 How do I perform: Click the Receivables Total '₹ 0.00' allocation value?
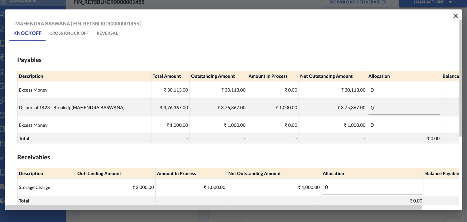point(416,201)
